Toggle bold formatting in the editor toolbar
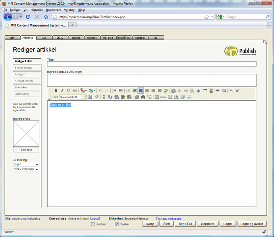274x237 pixels. click(56, 91)
